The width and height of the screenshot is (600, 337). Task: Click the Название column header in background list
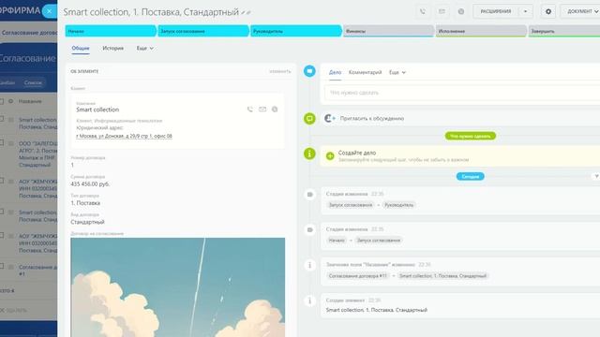pyautogui.click(x=30, y=101)
